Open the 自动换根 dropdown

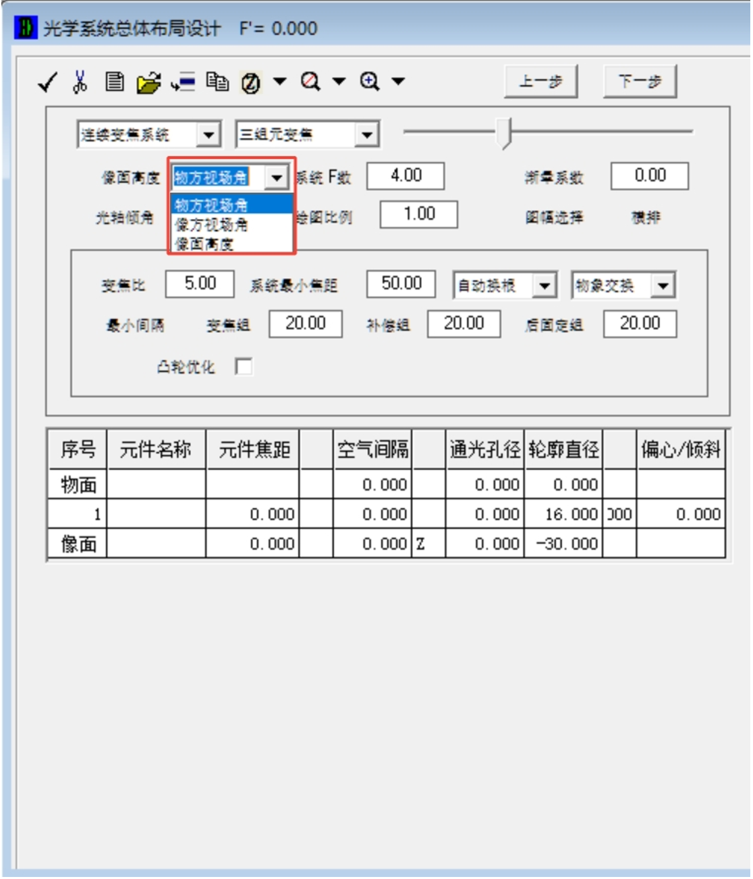point(545,285)
